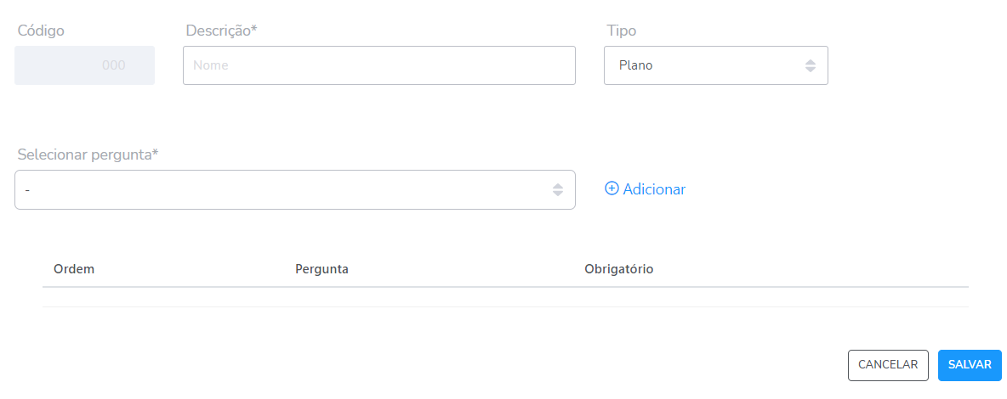Click the disabled Código field showing 000
This screenshot has height=399, width=1007.
tap(84, 65)
